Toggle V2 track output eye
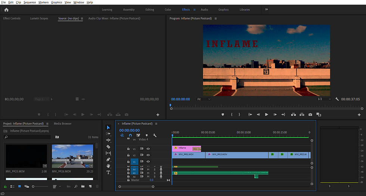366x196 pixels. pos(148,155)
